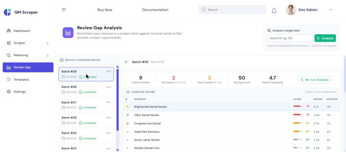Click the Templates sidebar icon
The image size is (346, 152).
(x=8, y=79)
